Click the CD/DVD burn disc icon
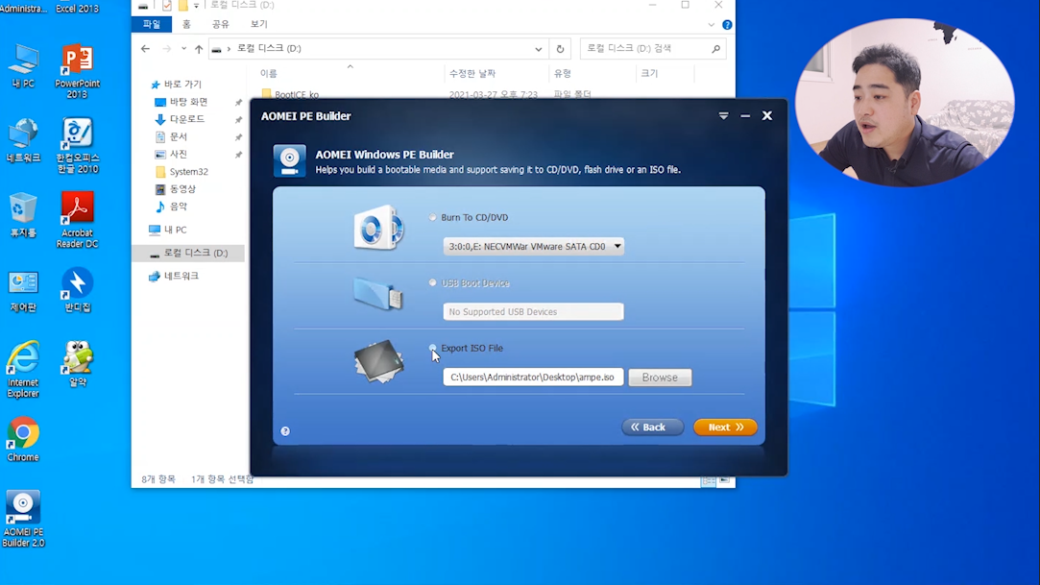1040x585 pixels. [378, 228]
